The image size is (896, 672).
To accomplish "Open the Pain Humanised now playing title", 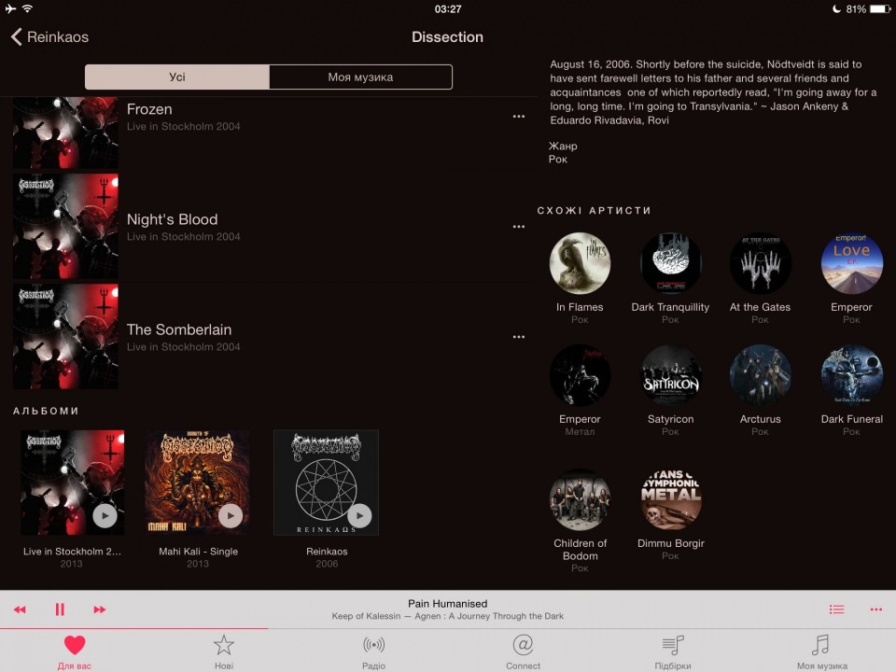I will [x=447, y=604].
